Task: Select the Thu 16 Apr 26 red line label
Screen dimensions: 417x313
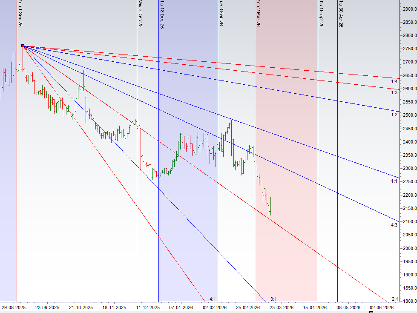Action: pos(321,14)
